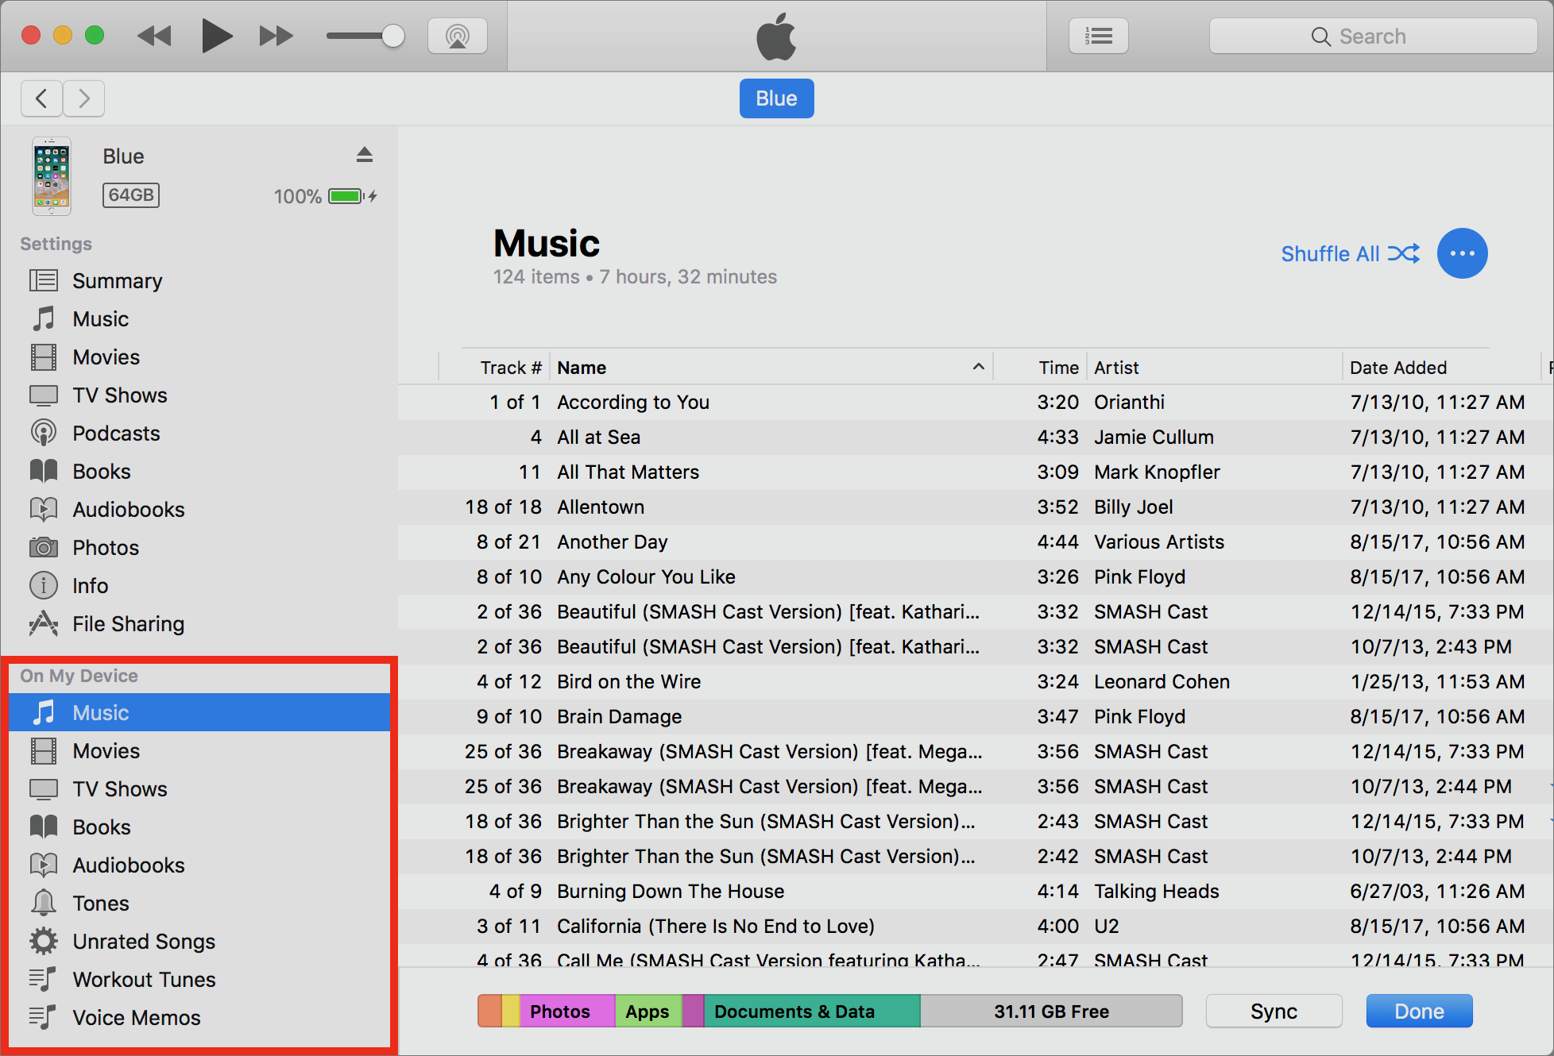Select Podcasts in the Settings sidebar
1554x1056 pixels.
tap(116, 433)
